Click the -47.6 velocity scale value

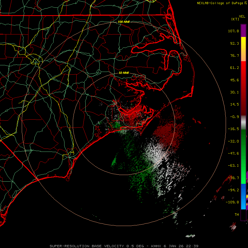233,153
